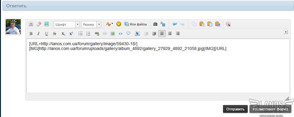This screenshot has width=294, height=117.
Task: Apply strikethrough to text
Action: point(55,34)
